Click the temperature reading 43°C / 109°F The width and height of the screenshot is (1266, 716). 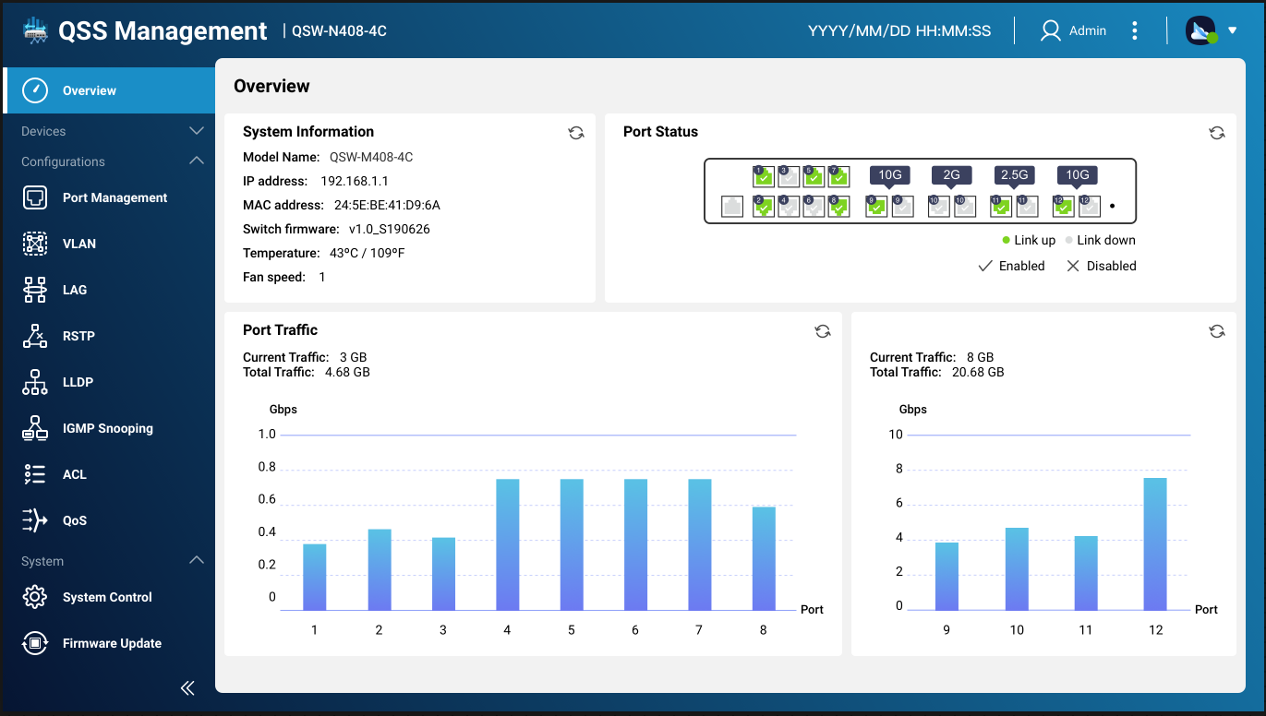[x=368, y=253]
